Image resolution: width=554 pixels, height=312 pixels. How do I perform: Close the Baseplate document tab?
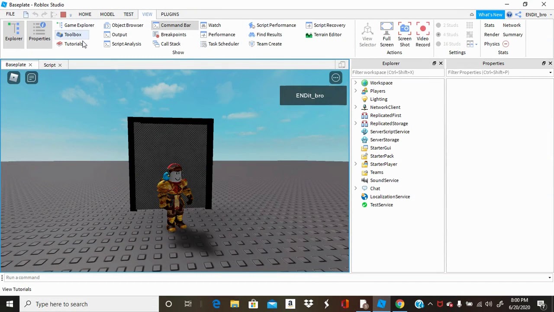tap(30, 65)
